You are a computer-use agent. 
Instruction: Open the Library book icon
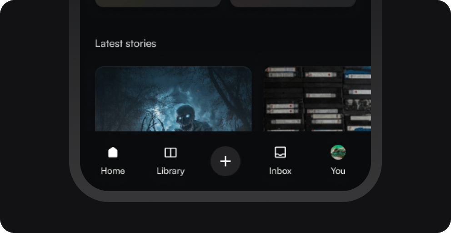(x=170, y=152)
